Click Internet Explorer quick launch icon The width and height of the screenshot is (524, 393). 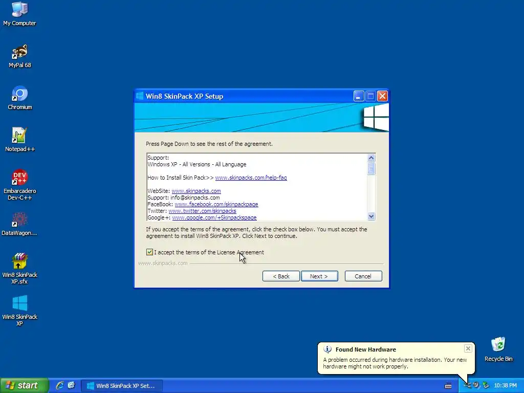pyautogui.click(x=60, y=385)
